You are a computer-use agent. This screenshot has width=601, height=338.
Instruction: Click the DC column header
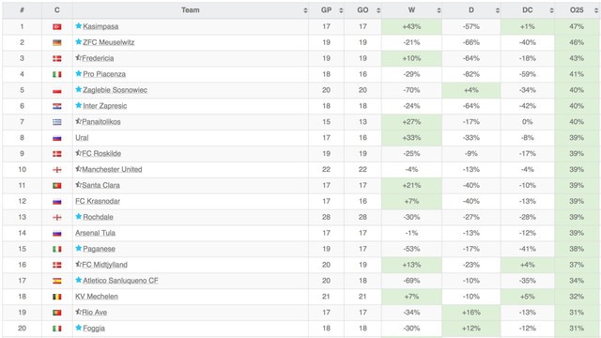coord(528,10)
